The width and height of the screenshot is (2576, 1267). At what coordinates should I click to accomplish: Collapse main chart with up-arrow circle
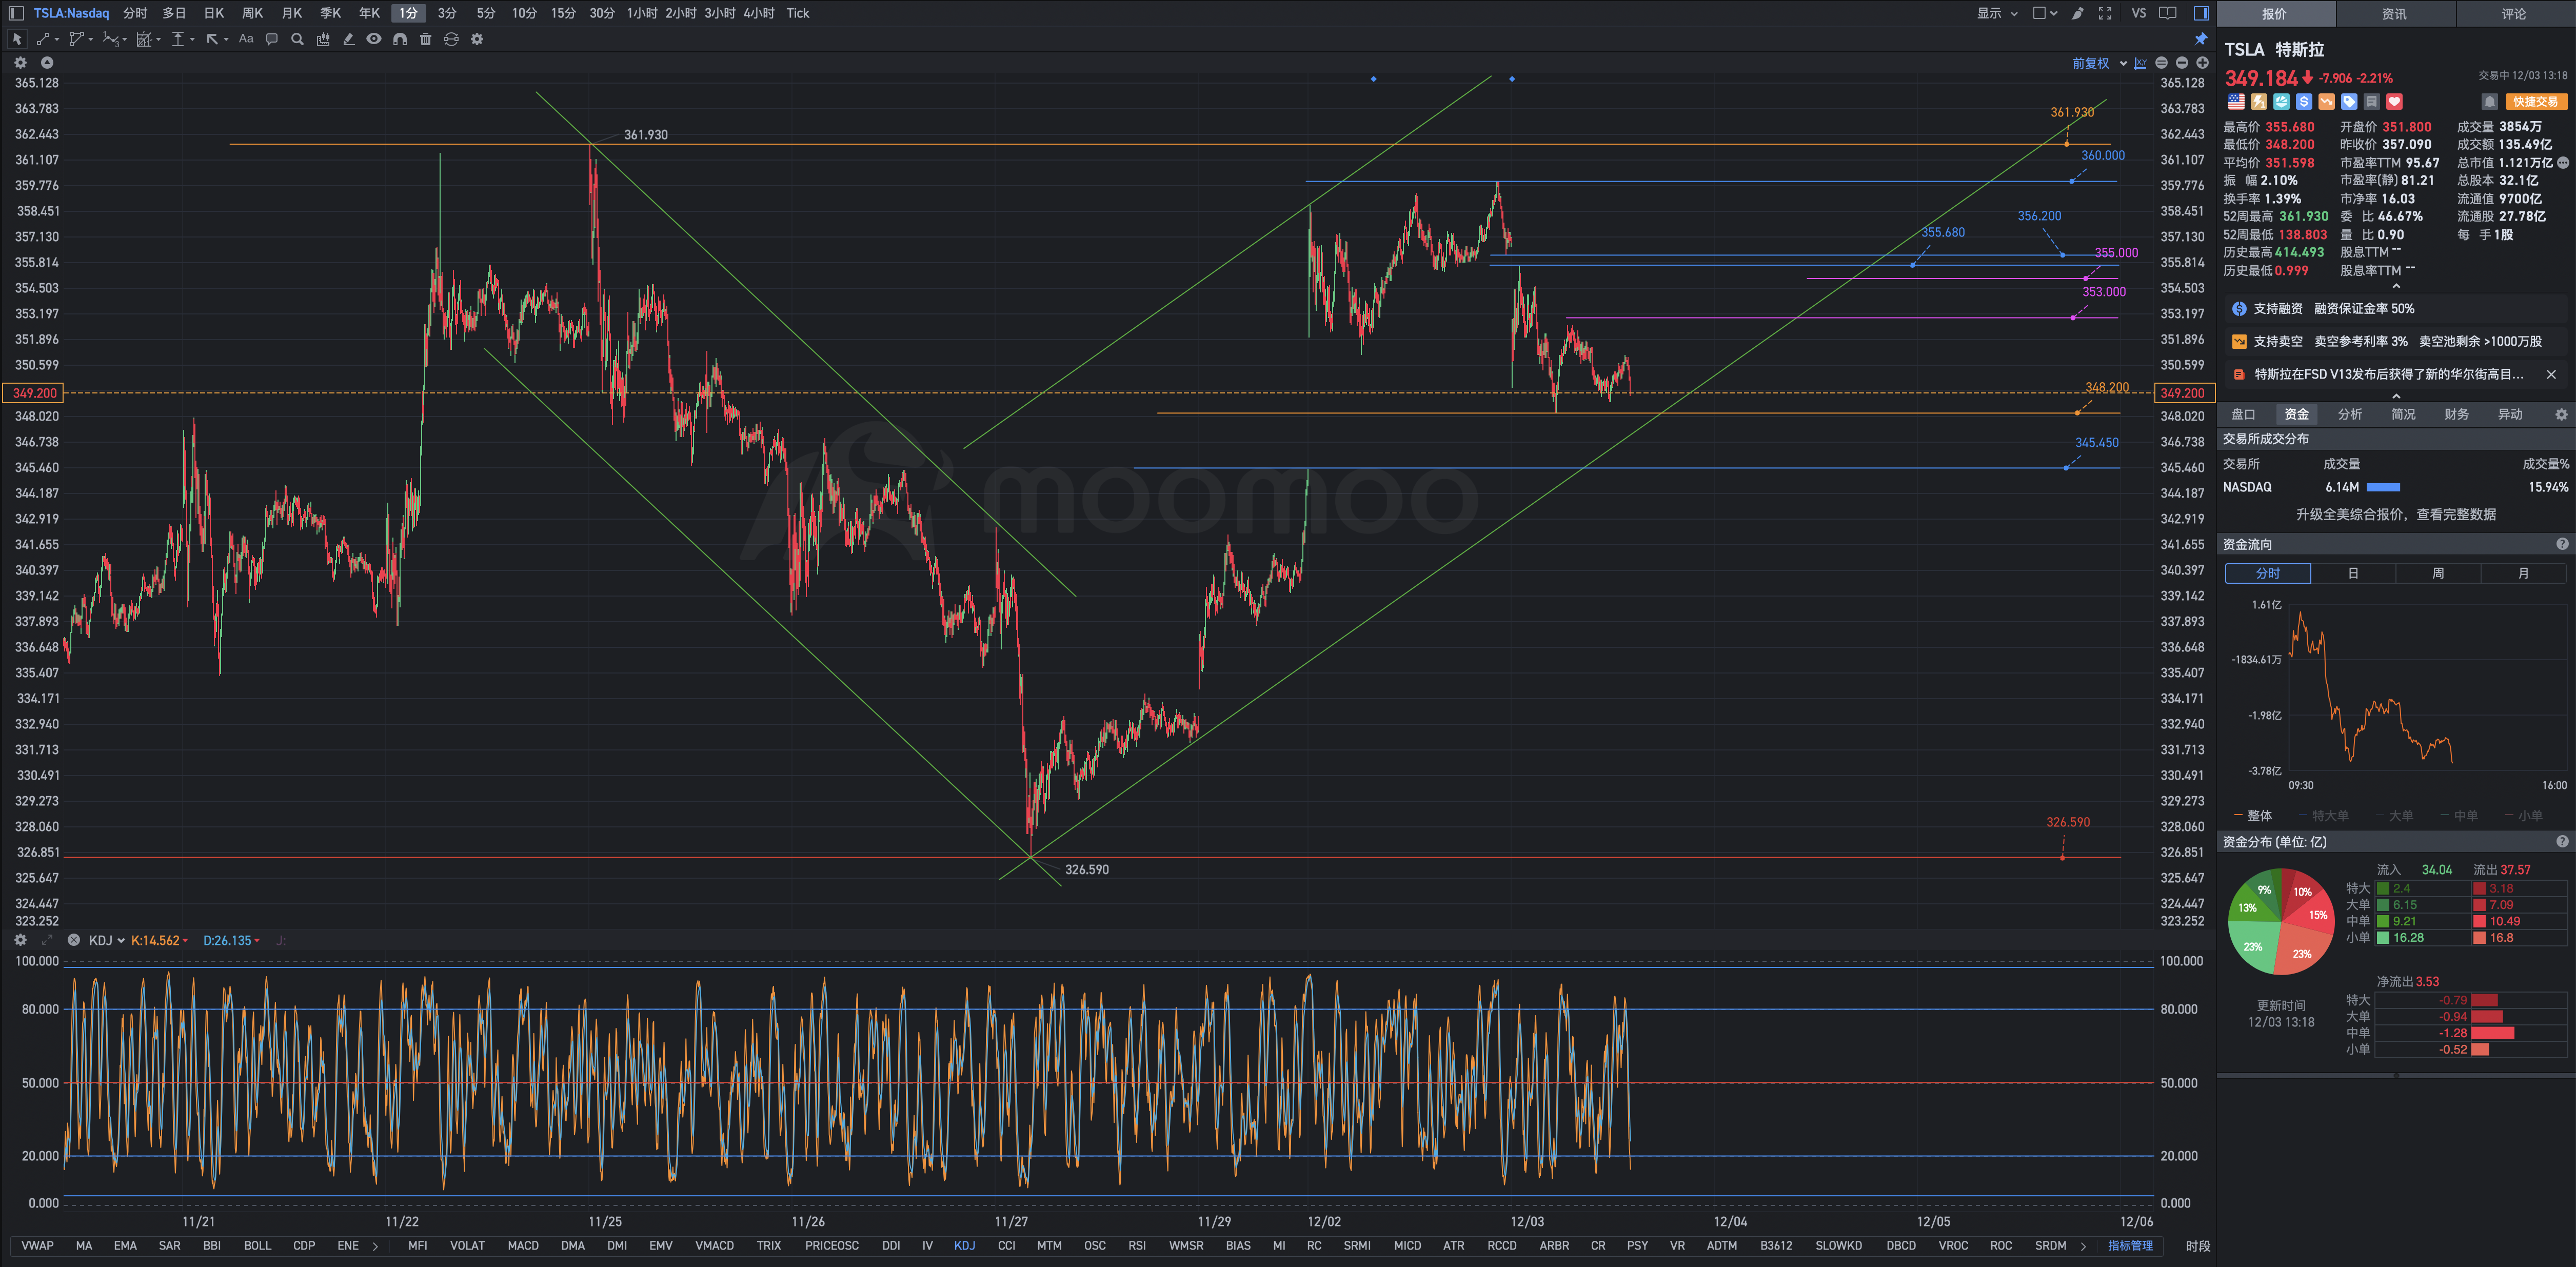click(x=46, y=62)
